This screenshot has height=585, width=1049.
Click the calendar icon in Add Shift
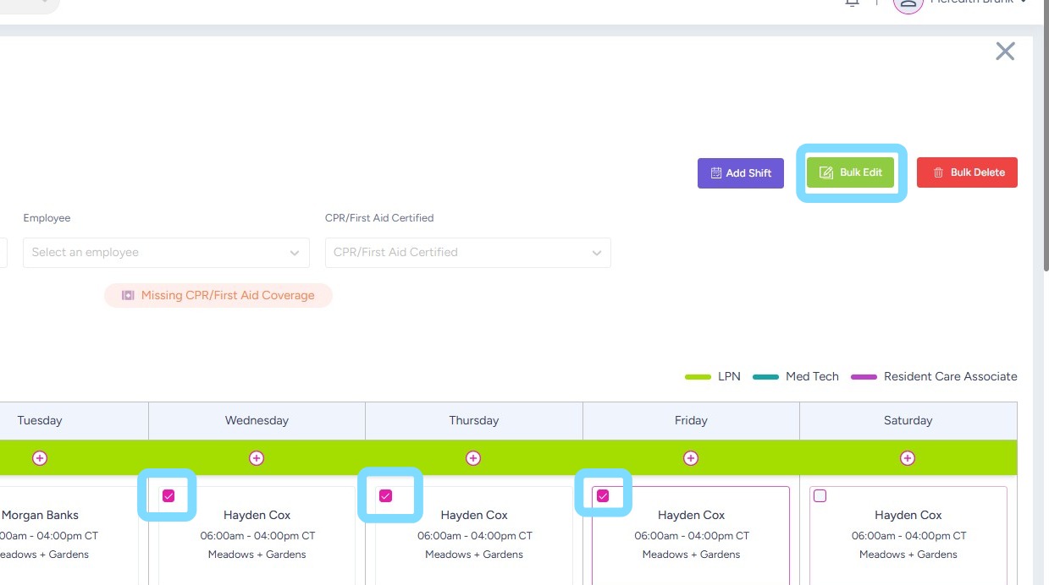[x=715, y=172]
